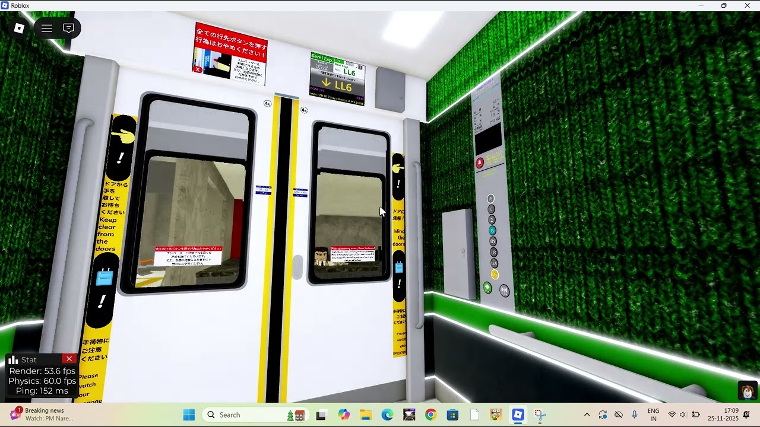
Task: Open Snipping Tool from taskbar
Action: (540, 415)
